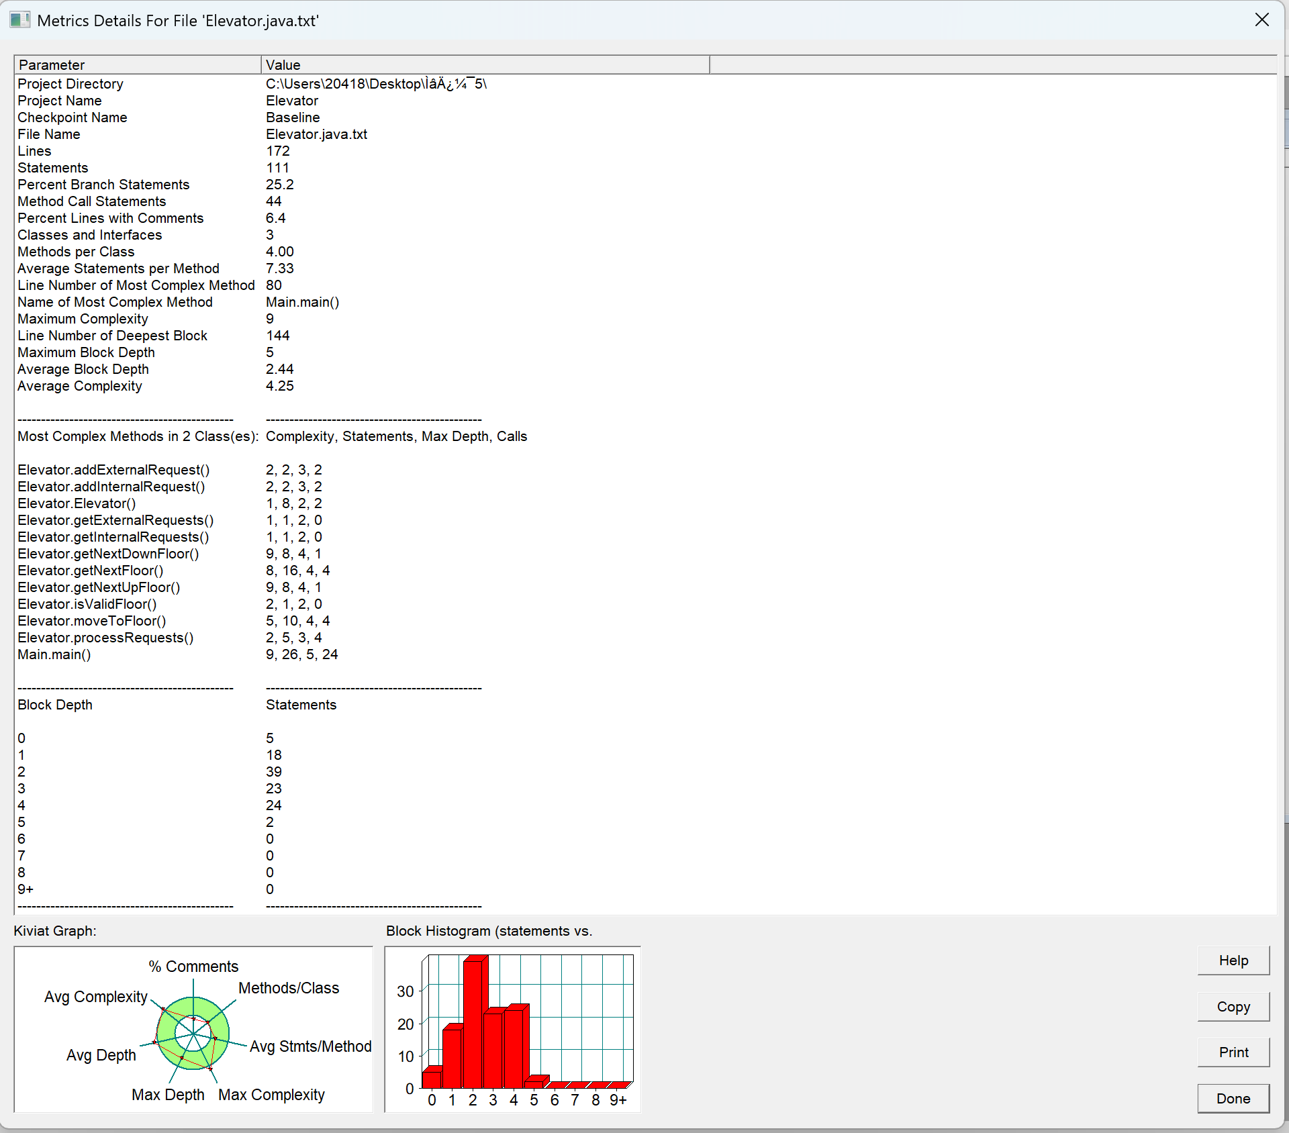Screen dimensions: 1289x1133
Task: Click the Maximum Complexity parameter row
Action: (x=83, y=319)
